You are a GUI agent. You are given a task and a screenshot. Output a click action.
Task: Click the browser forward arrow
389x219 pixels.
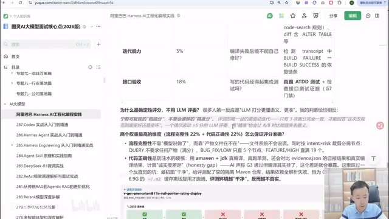[12, 2]
